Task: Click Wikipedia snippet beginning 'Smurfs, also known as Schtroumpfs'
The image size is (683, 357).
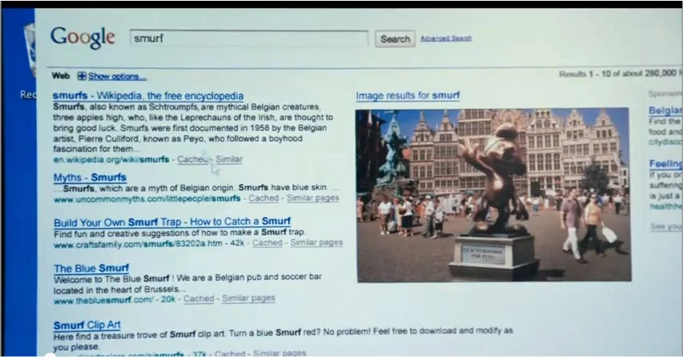Action: click(x=193, y=128)
